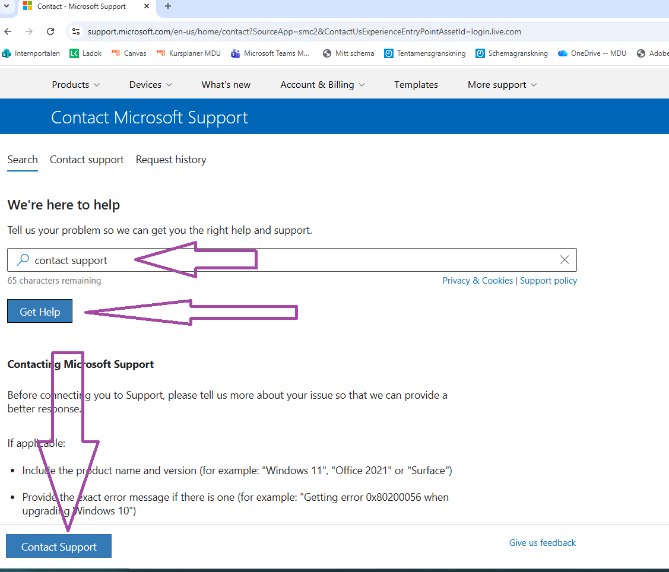
Task: Open a new tab with plus icon
Action: pos(168,6)
